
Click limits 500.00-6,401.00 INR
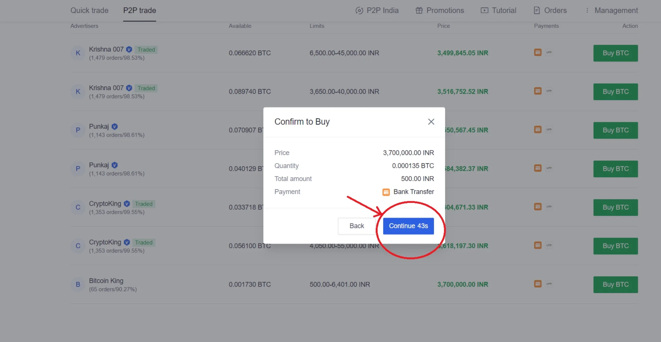pos(340,284)
